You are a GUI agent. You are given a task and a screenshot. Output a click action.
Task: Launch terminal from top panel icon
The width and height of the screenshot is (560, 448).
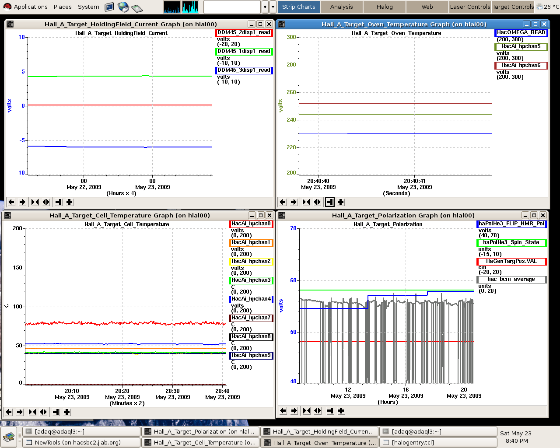[109, 7]
